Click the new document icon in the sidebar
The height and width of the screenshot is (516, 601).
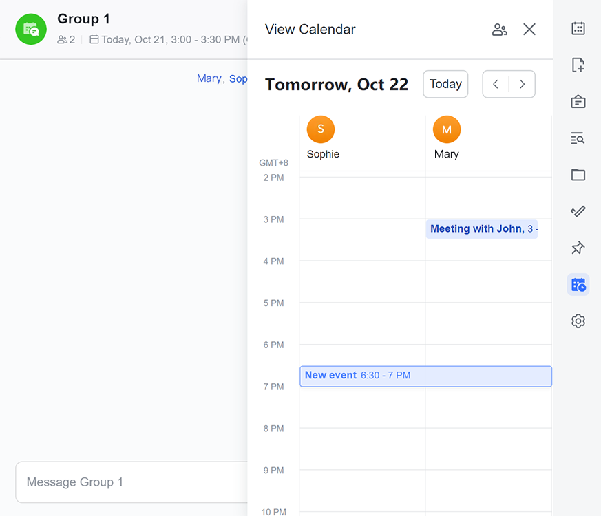click(x=578, y=65)
